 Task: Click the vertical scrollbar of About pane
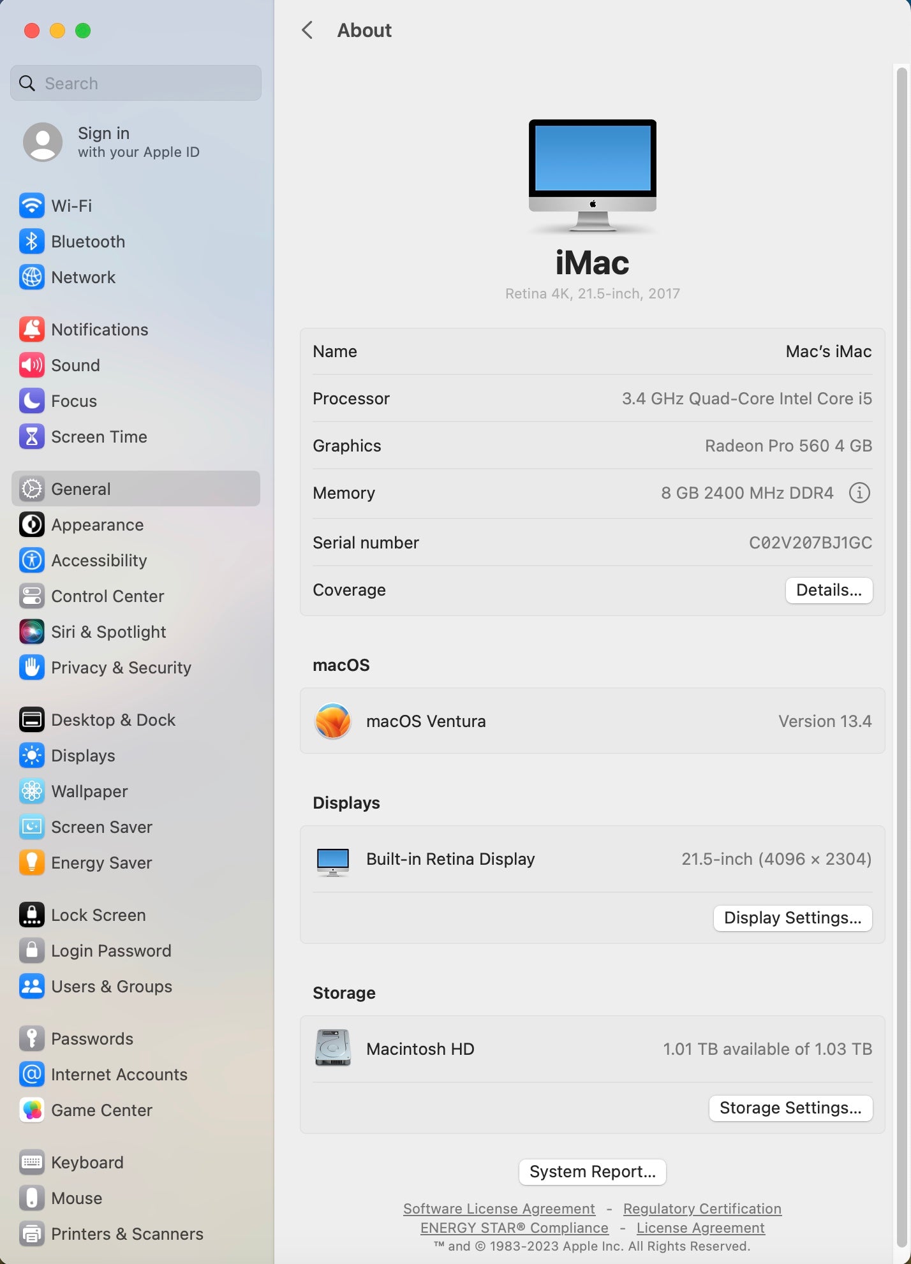click(x=901, y=656)
